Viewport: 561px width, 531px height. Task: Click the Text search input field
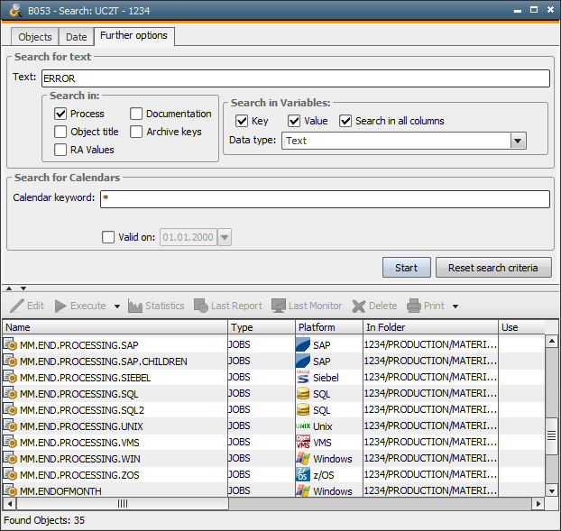(x=296, y=78)
